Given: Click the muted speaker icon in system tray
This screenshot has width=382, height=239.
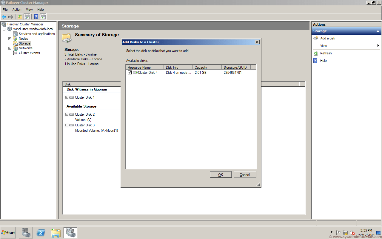Looking at the screenshot, I should (x=352, y=233).
